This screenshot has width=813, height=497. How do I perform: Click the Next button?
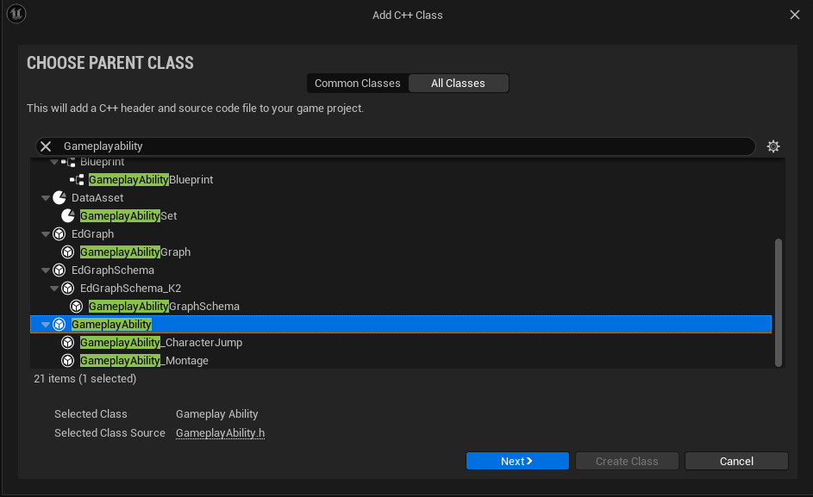(x=517, y=461)
